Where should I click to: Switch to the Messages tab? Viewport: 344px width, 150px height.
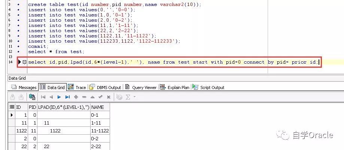point(24,87)
